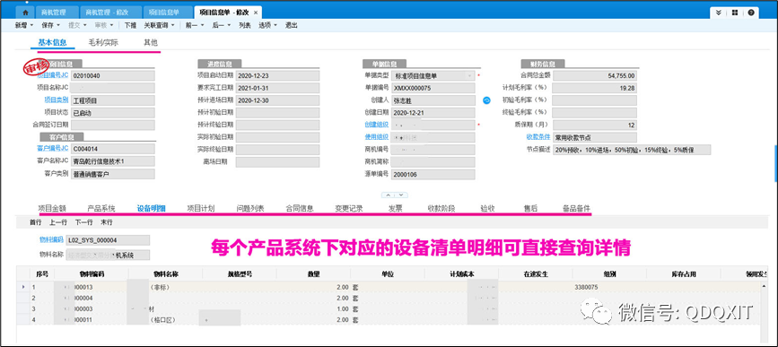Click the 节点描述 field with 20%预收
This screenshot has height=347, width=778.
632,149
